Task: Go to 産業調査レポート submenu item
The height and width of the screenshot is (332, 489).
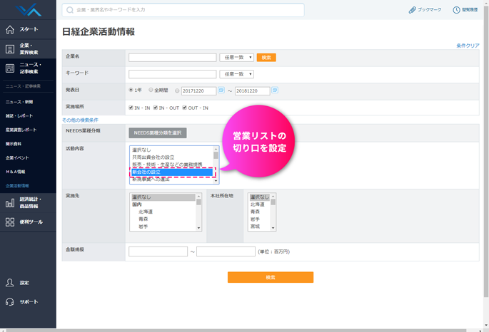Action: 21,130
